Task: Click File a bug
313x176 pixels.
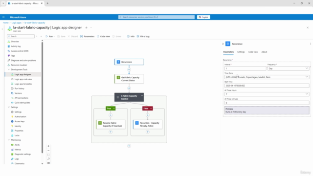Action: click(x=143, y=36)
